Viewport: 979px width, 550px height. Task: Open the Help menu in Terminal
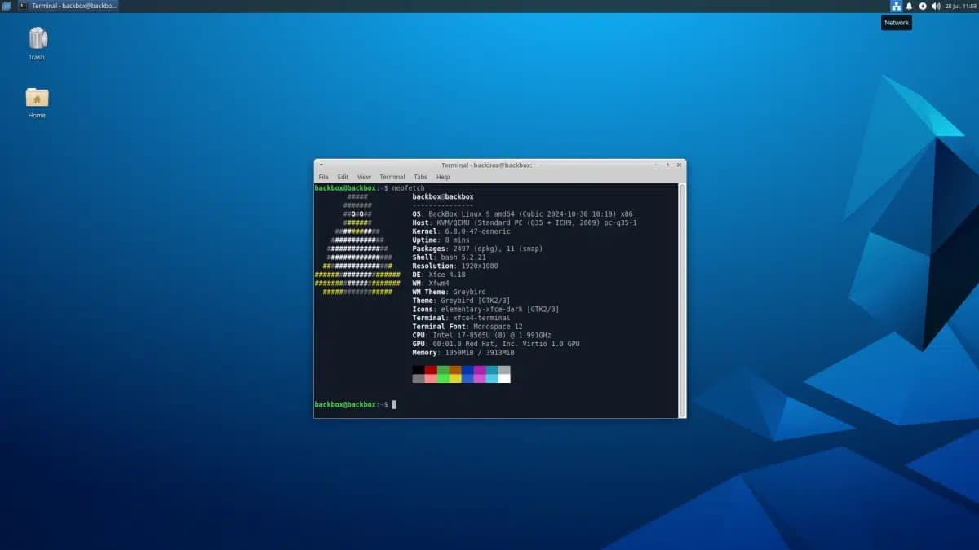tap(443, 177)
